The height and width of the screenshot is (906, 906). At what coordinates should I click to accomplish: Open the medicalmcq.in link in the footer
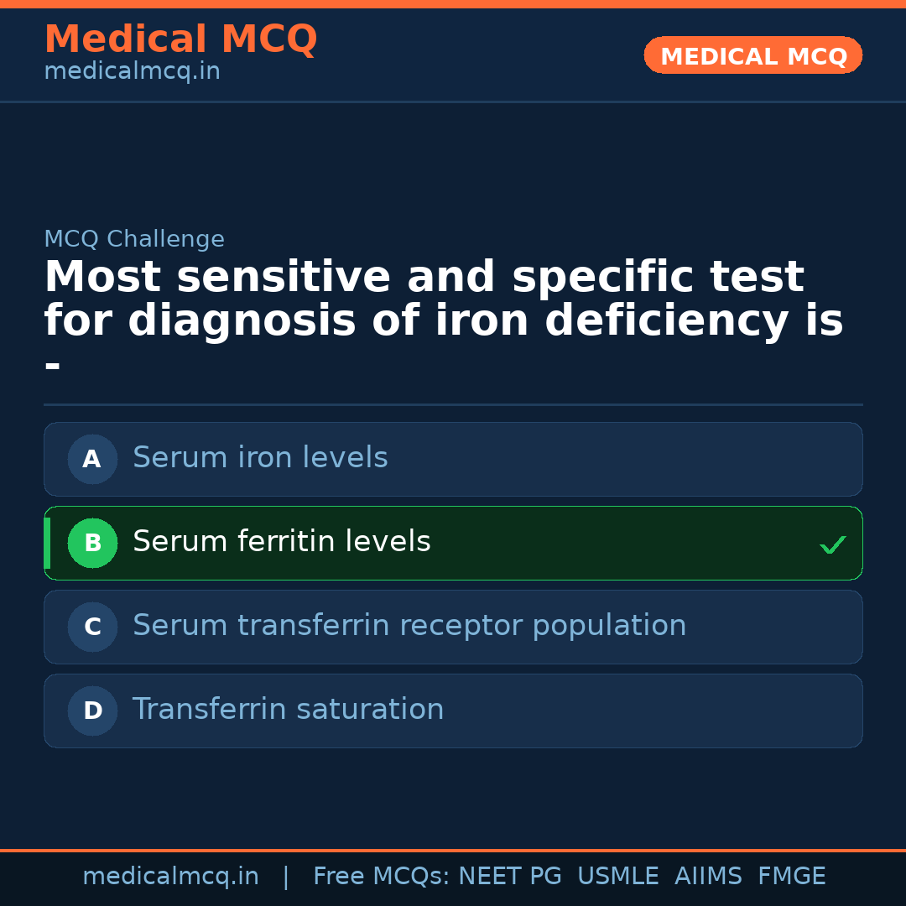click(170, 877)
